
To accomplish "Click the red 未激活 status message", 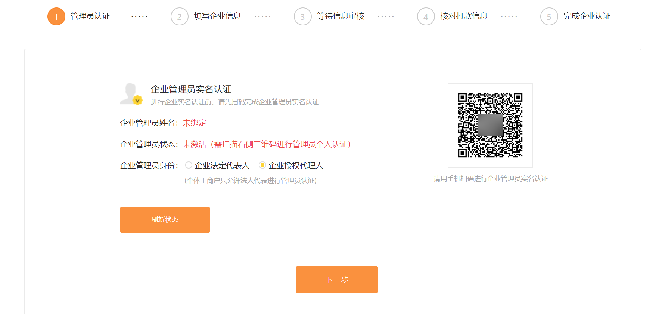I will pyautogui.click(x=267, y=144).
